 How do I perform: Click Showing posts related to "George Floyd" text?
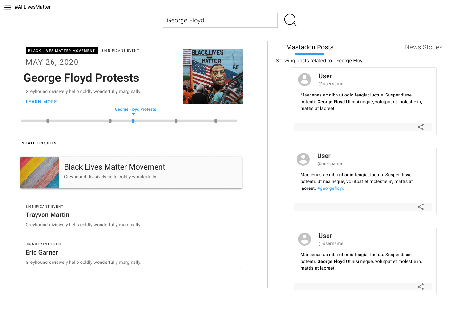click(x=322, y=61)
